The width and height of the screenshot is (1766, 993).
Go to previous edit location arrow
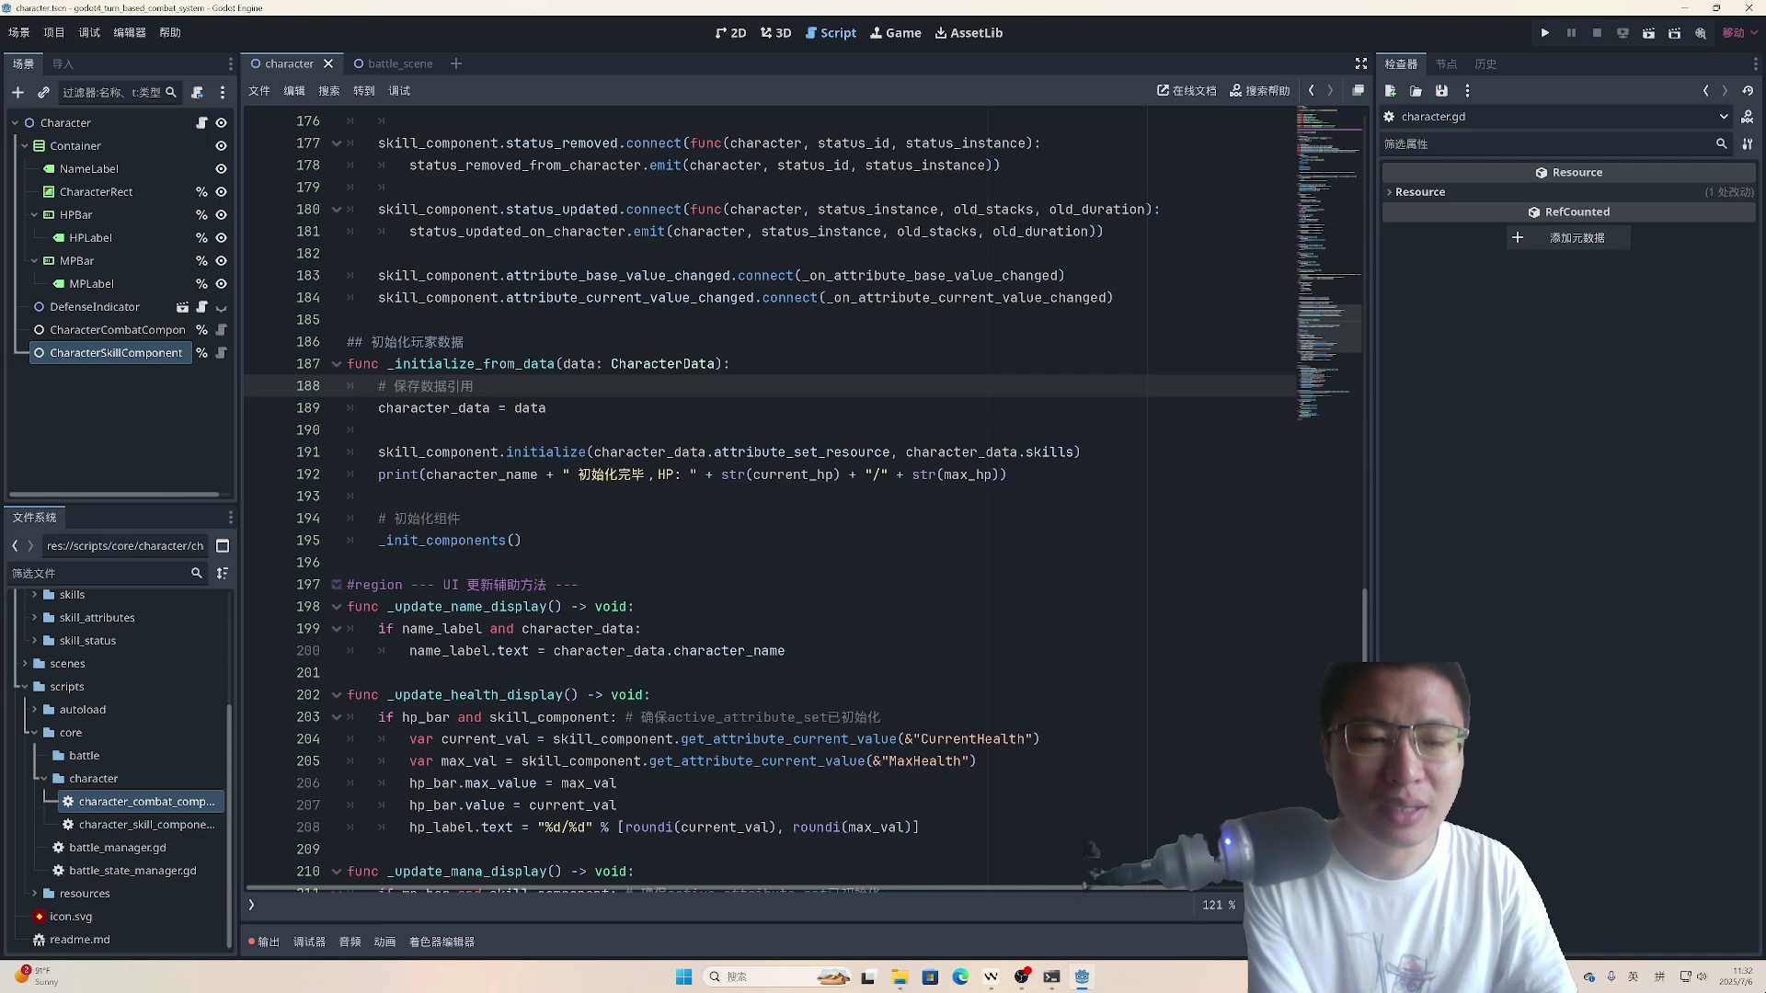(1312, 91)
